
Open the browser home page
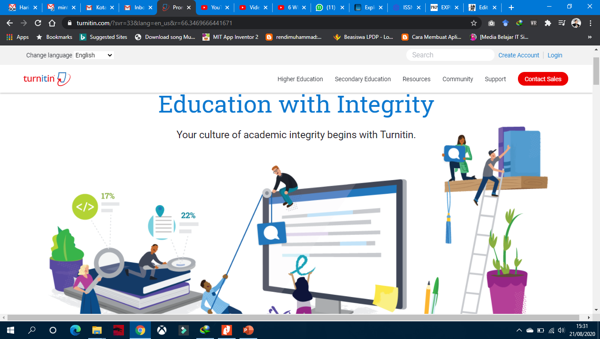[52, 23]
